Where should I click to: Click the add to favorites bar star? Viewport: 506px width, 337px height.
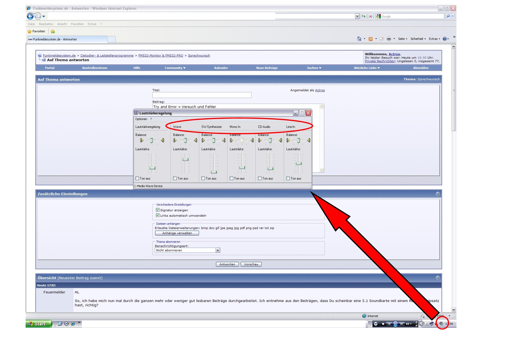coord(53,31)
